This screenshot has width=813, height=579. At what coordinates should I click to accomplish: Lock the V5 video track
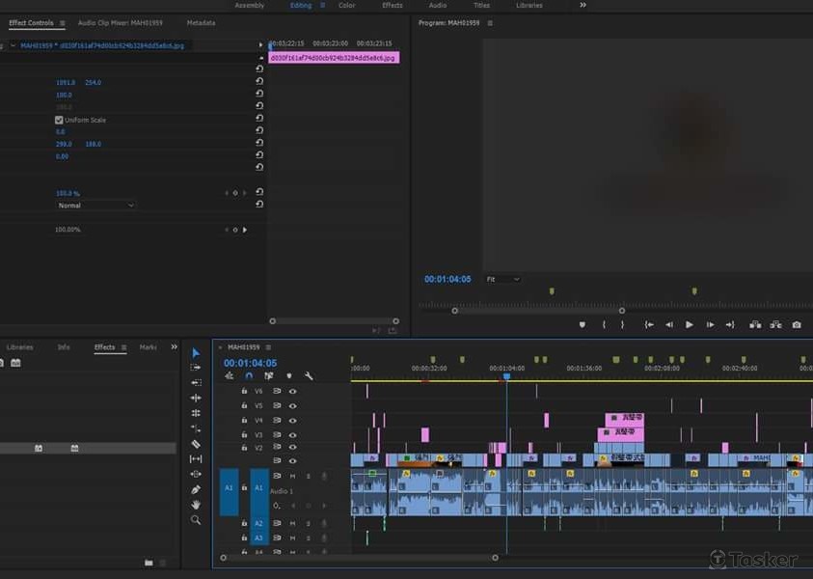coord(243,403)
